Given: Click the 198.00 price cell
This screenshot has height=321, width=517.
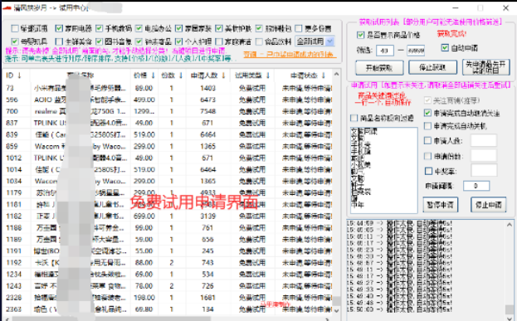Looking at the screenshot, I should [x=144, y=298].
